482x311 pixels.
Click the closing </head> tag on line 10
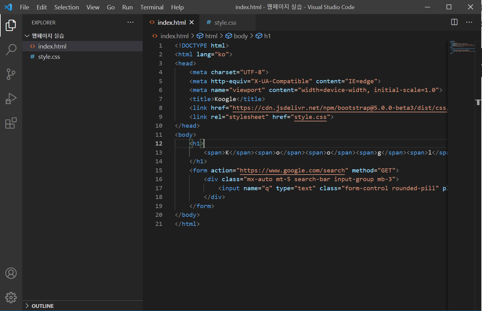coord(187,126)
